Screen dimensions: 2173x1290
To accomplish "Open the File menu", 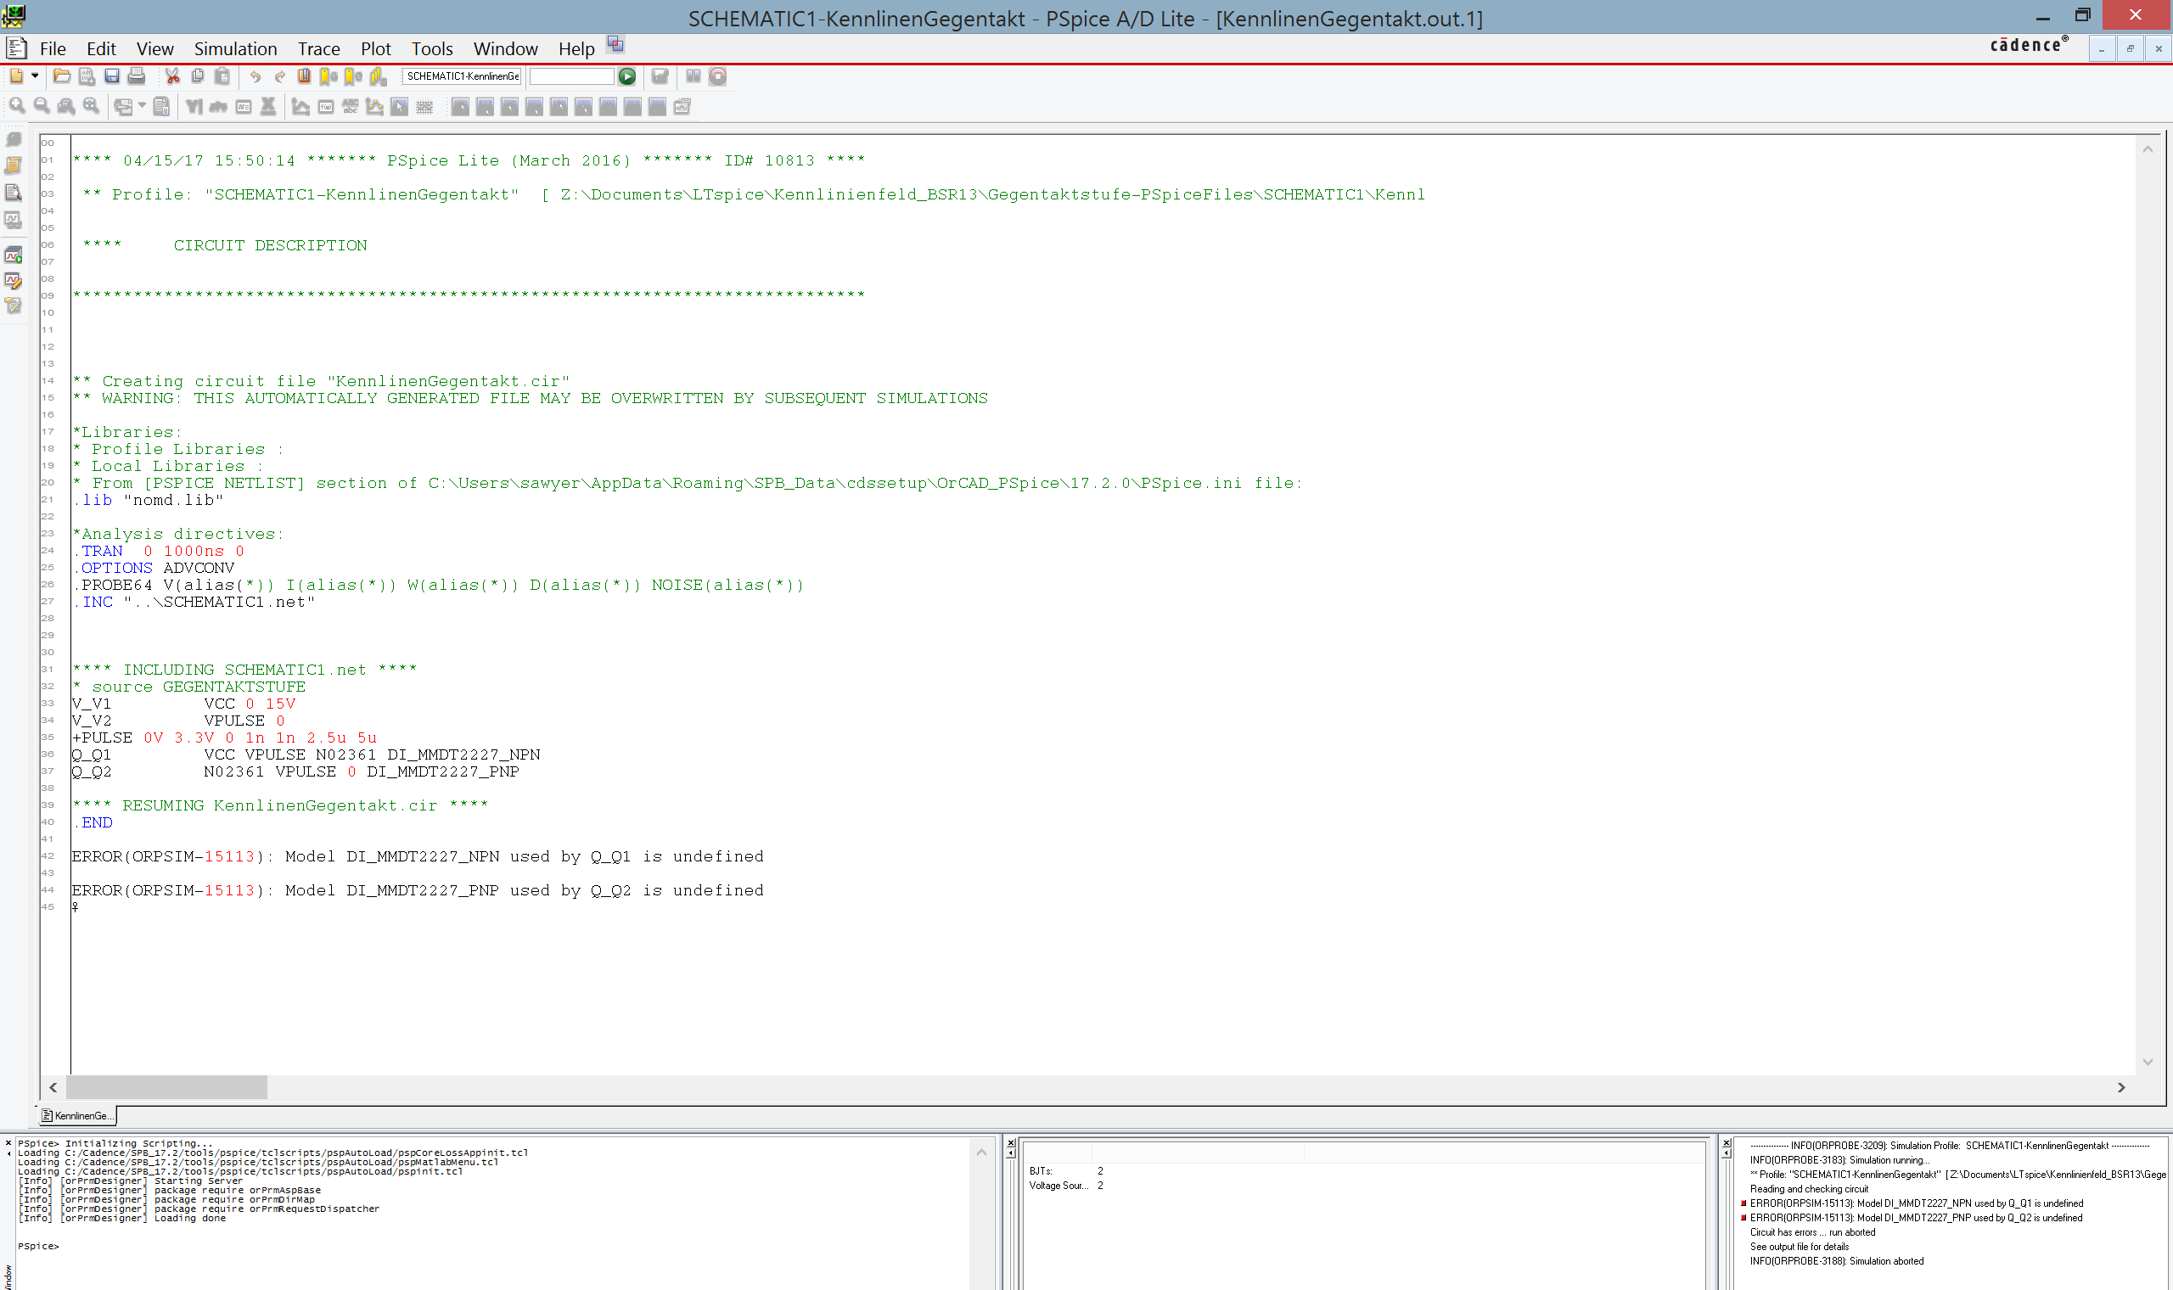I will coord(53,48).
